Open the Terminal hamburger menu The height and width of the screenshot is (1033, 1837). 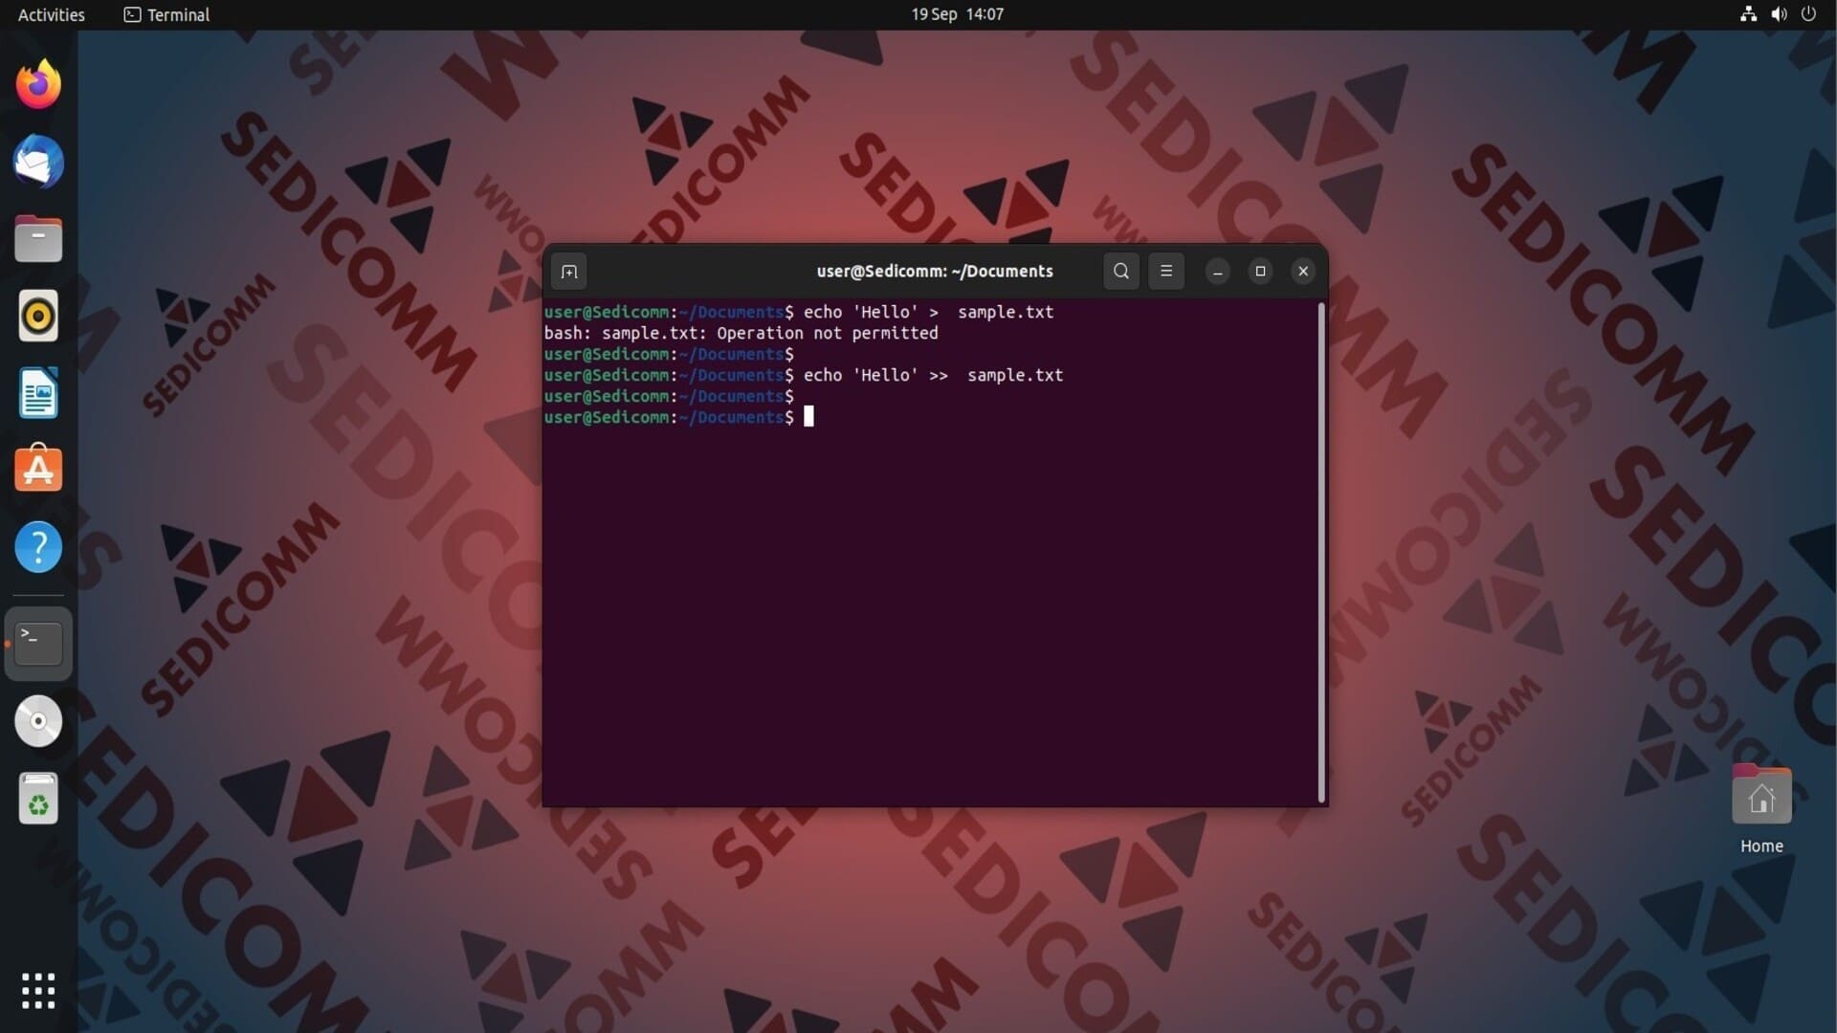pyautogui.click(x=1166, y=272)
